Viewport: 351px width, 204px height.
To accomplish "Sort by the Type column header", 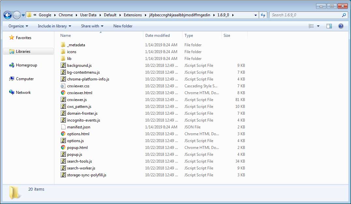I will [x=189, y=36].
